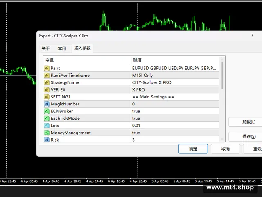Click the 加载(L) load button

245,122
